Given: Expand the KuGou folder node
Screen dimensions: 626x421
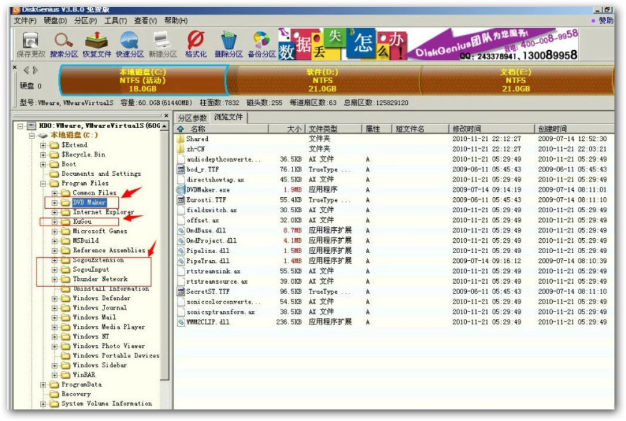Looking at the screenshot, I should click(54, 222).
